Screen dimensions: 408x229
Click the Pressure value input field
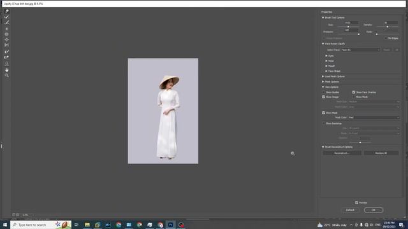351,30
